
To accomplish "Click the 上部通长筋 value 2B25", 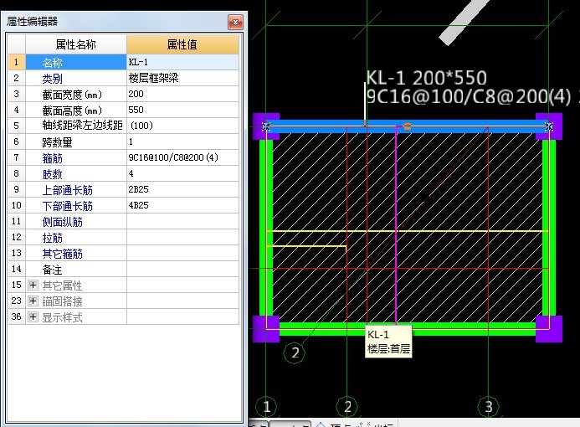I will (x=182, y=189).
